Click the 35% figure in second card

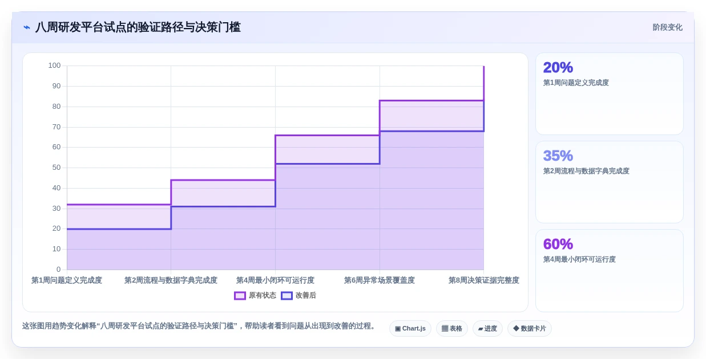(558, 156)
